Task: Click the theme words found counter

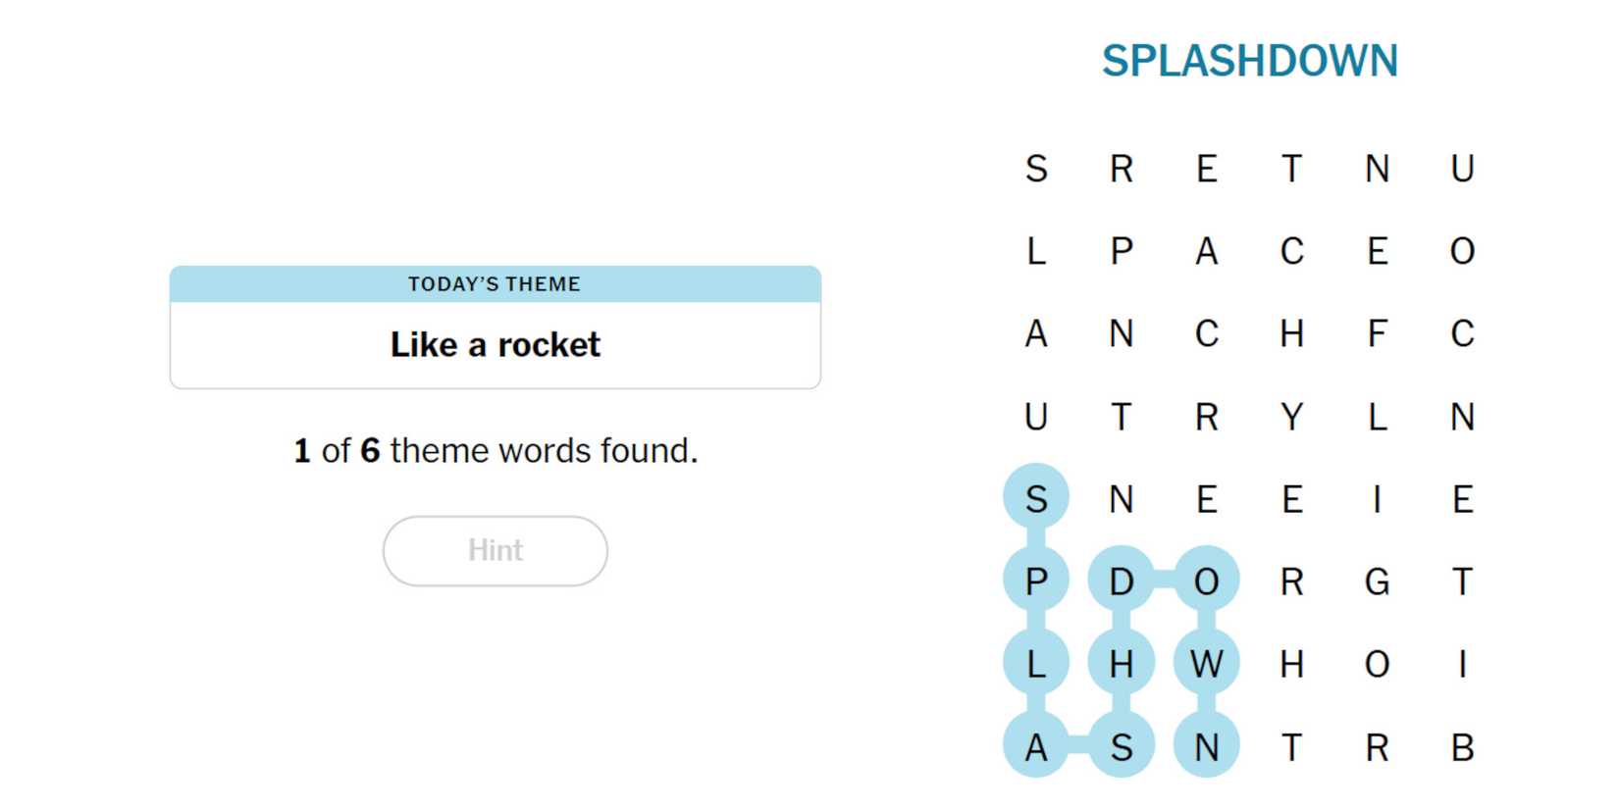Action: (495, 451)
